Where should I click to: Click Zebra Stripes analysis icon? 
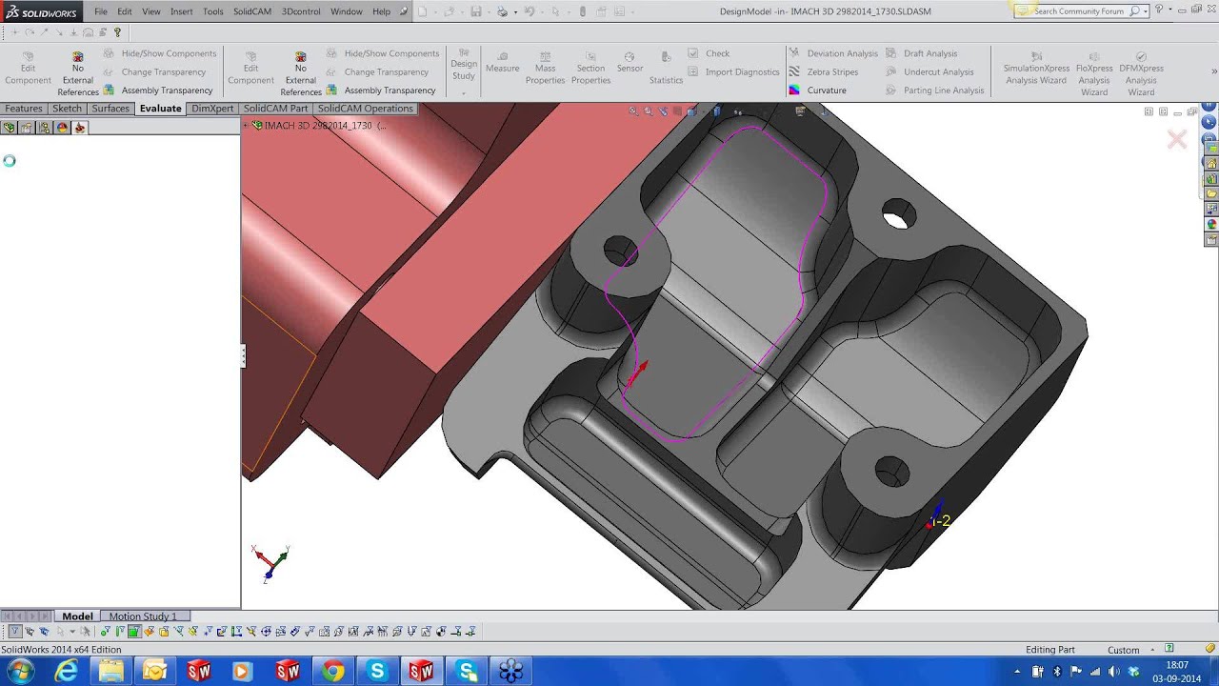(x=794, y=71)
